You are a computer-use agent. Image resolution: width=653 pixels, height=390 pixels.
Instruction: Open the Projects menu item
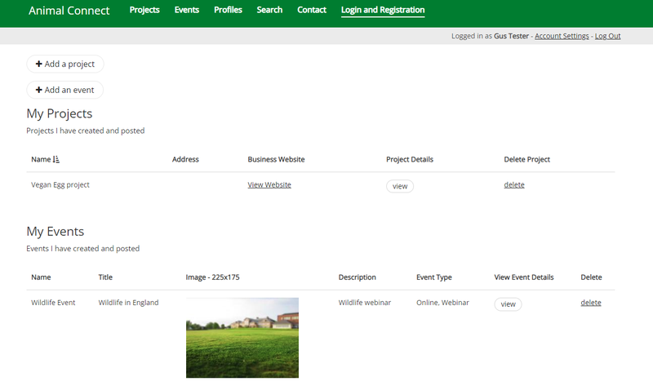pos(144,11)
